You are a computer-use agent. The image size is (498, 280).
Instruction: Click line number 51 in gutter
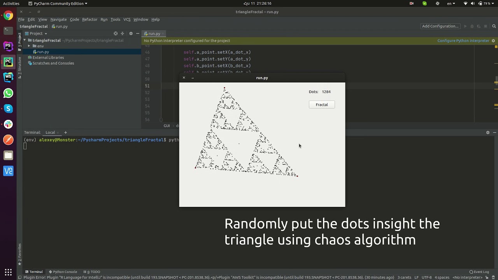click(147, 86)
